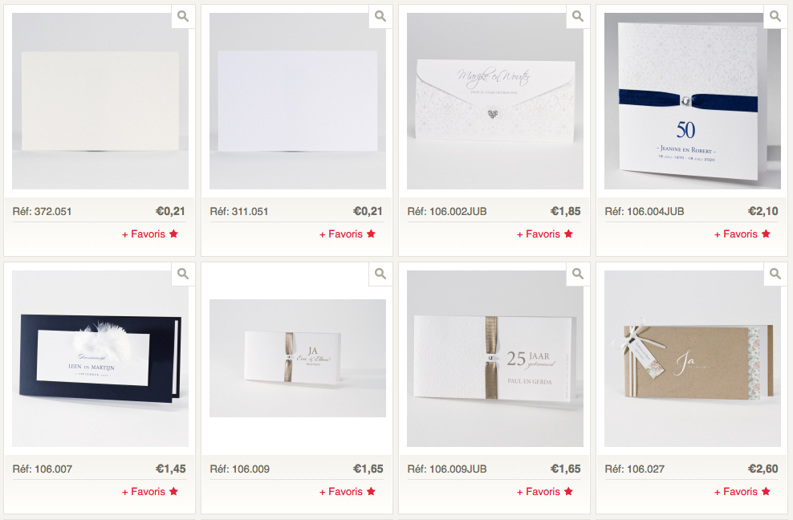Enlarge the navy feather card 106.007

(183, 274)
